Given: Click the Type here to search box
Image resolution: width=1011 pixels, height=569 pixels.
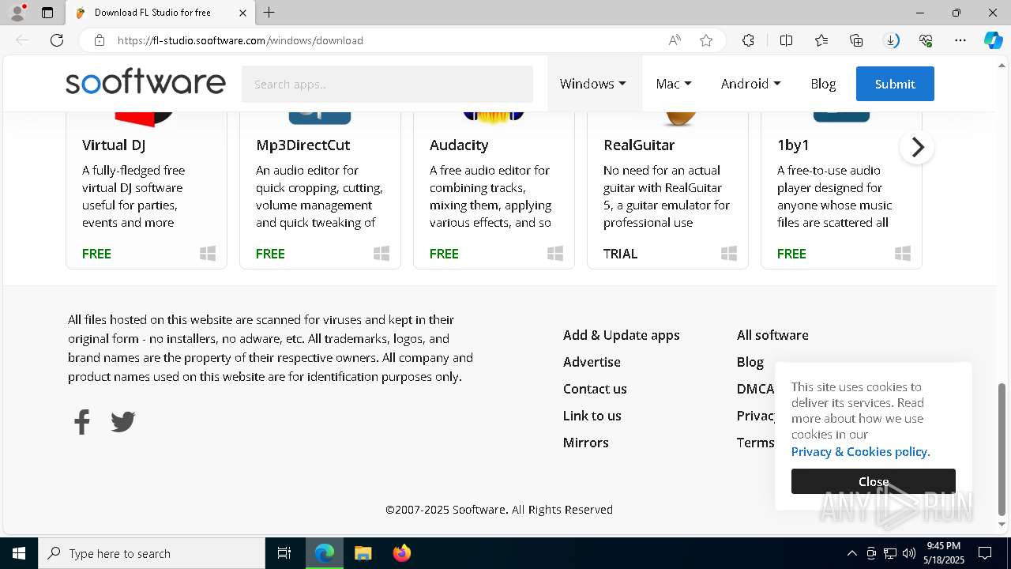Looking at the screenshot, I should (x=152, y=553).
